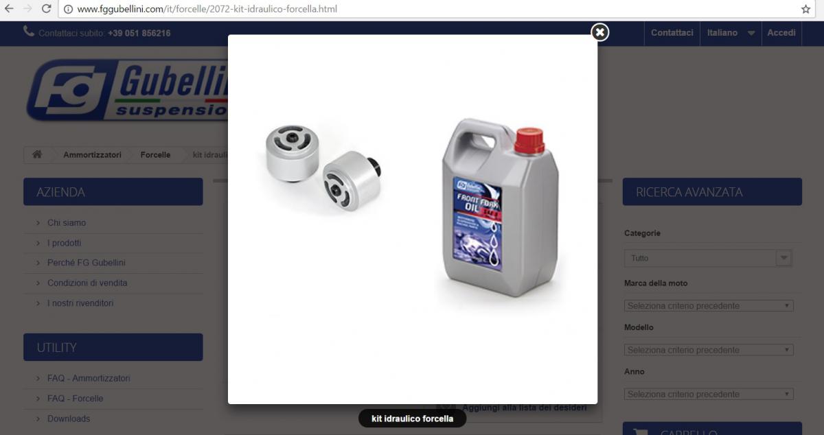Click the Forcelle breadcrumb
824x435 pixels.
(155, 154)
